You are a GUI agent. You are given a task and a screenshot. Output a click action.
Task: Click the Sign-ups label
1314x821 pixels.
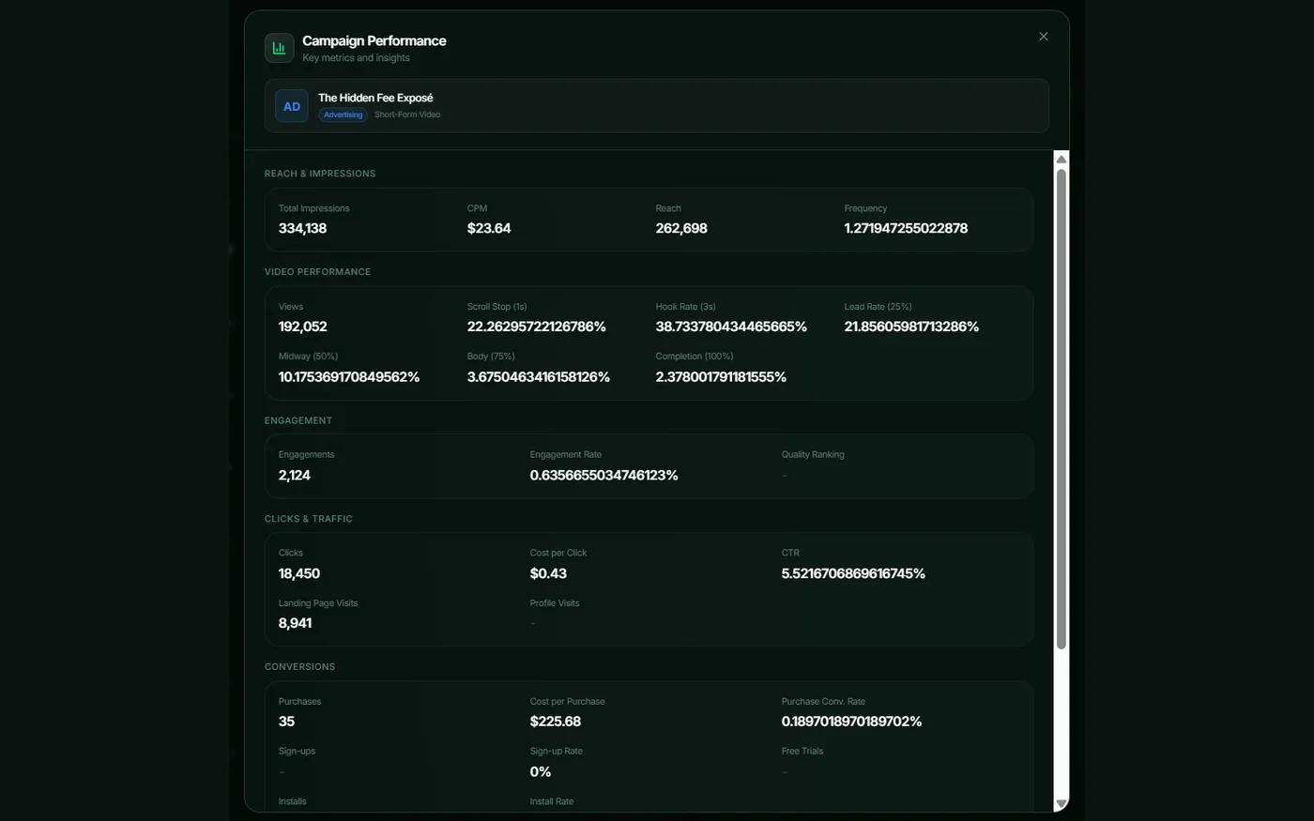297,752
